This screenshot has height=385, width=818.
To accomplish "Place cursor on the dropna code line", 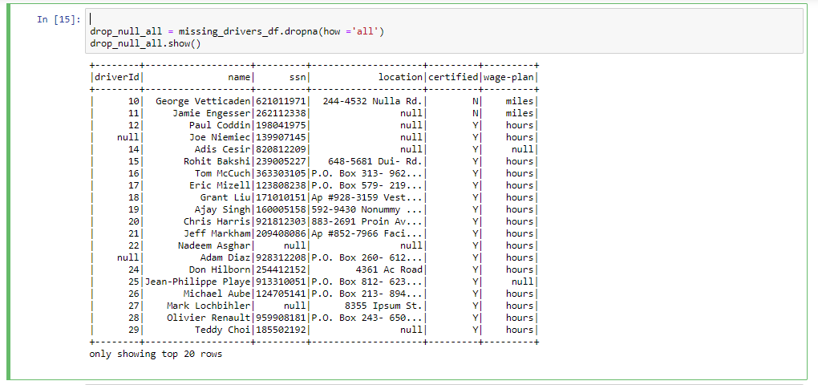I will (x=237, y=31).
